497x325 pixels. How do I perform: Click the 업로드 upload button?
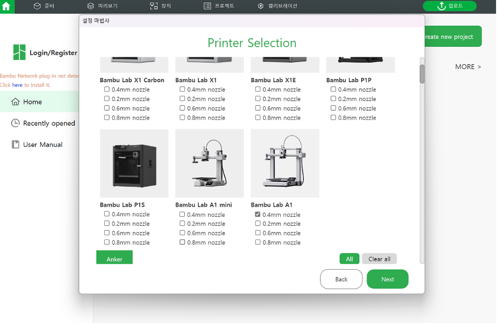pos(450,6)
